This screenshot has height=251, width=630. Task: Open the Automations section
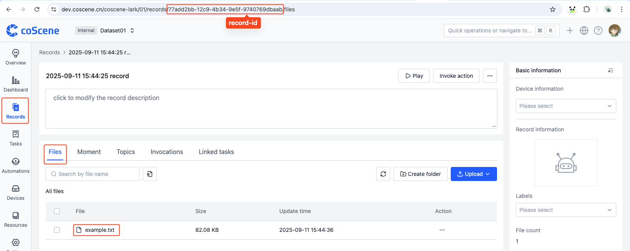coord(16,165)
